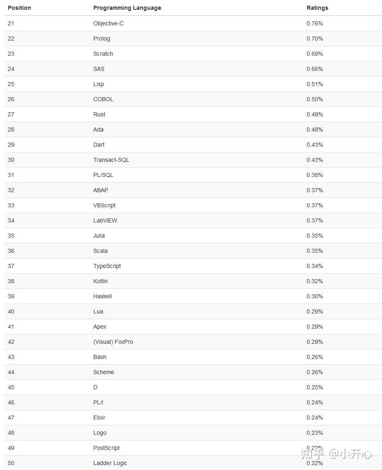Select the Scratch row name
Screen dimensions: 382x470
(x=103, y=54)
